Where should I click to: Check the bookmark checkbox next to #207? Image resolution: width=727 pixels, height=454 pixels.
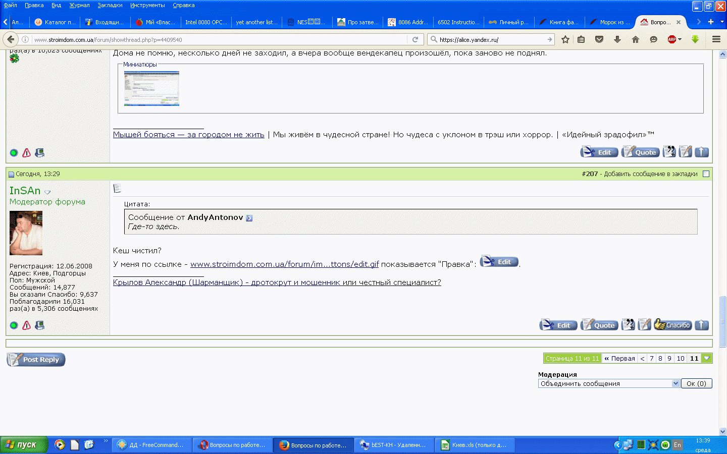pyautogui.click(x=706, y=174)
